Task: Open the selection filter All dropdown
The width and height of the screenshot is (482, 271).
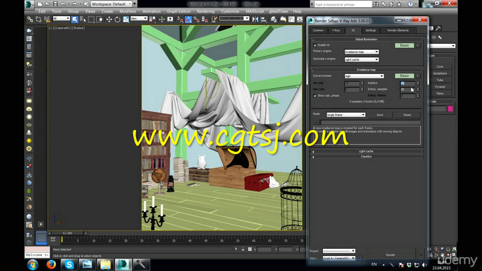Action: pos(61,19)
